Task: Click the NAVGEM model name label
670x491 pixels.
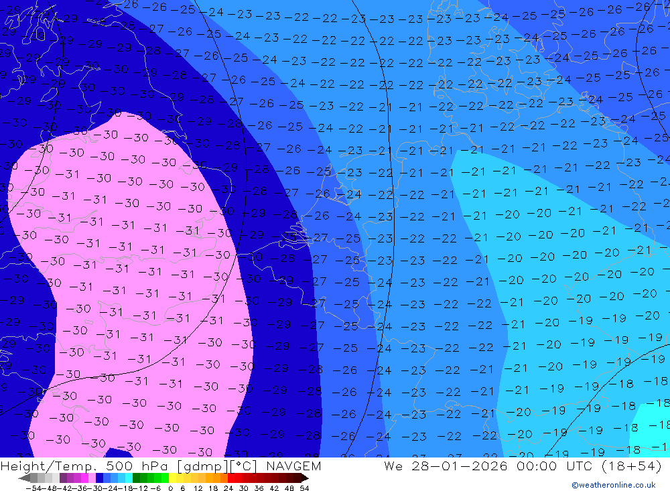Action: 293,466
